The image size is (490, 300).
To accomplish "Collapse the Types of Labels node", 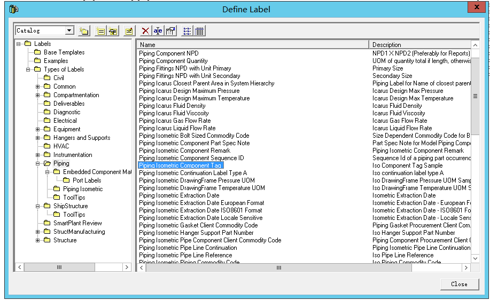I will click(28, 69).
